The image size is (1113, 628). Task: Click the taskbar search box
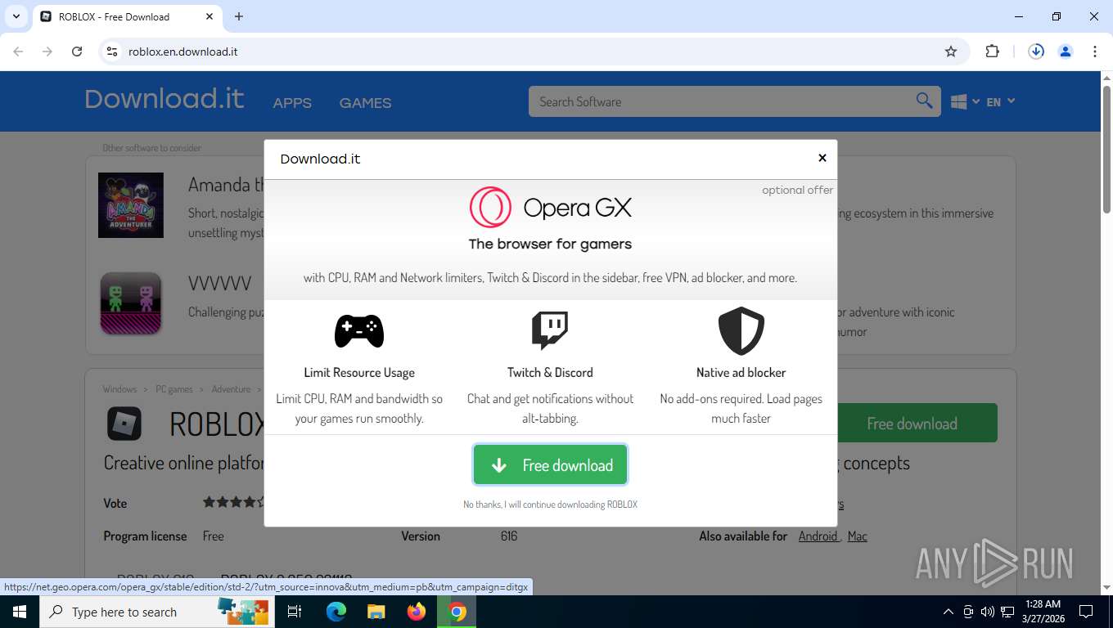click(155, 612)
